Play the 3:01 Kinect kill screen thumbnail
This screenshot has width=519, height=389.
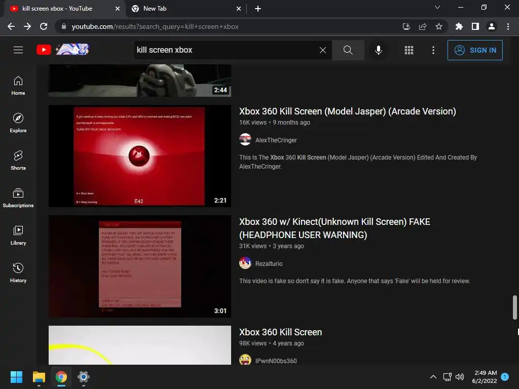tap(140, 266)
